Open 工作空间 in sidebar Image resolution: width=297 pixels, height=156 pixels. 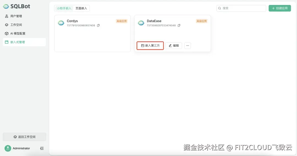24,25
